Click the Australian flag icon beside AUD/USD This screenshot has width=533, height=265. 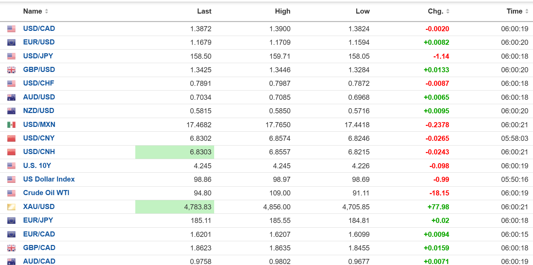click(11, 97)
